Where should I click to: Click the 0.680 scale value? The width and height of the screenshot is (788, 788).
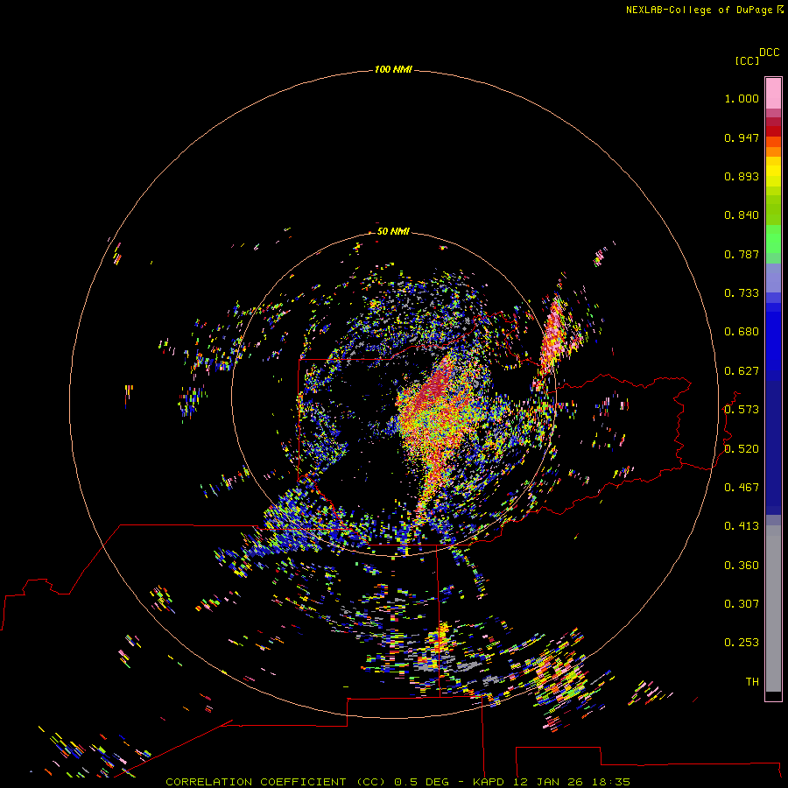(x=742, y=332)
